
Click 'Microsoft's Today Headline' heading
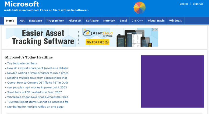pos(29,57)
